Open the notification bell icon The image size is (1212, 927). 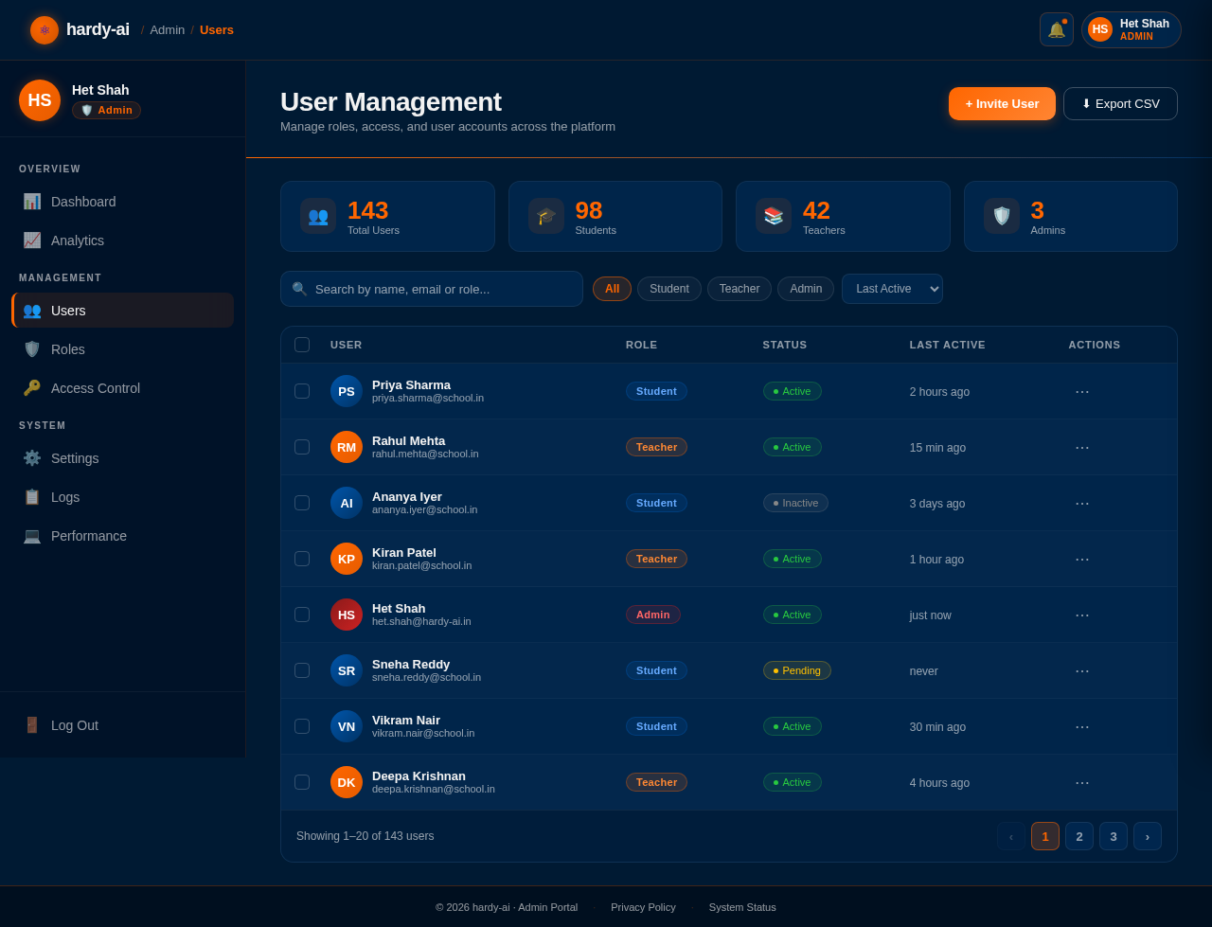1056,29
